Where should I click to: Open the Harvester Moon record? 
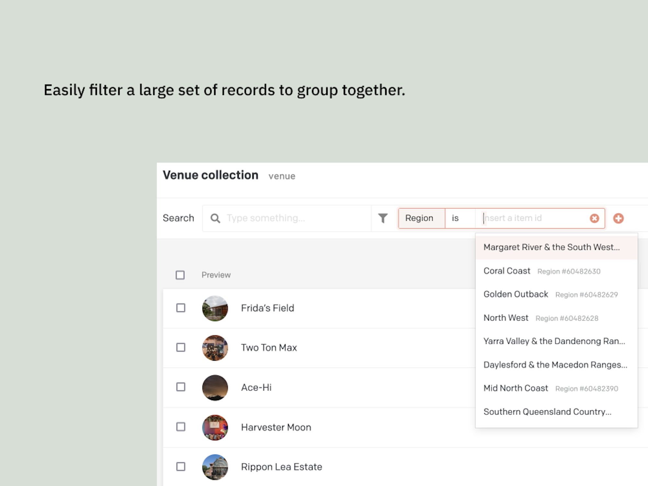point(276,427)
